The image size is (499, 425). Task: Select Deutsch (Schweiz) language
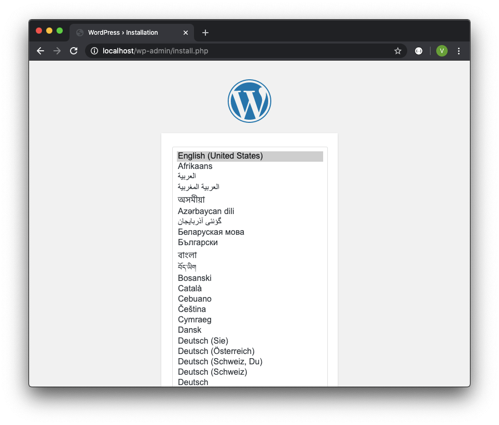pyautogui.click(x=250, y=372)
